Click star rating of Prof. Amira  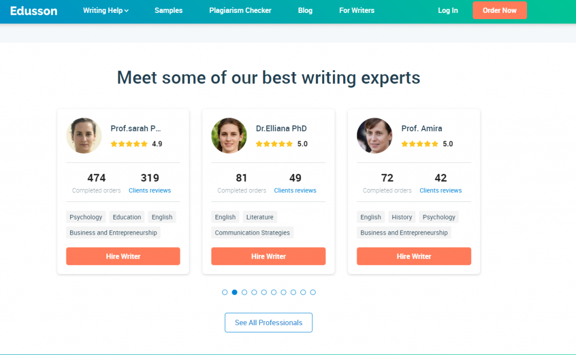click(x=420, y=143)
